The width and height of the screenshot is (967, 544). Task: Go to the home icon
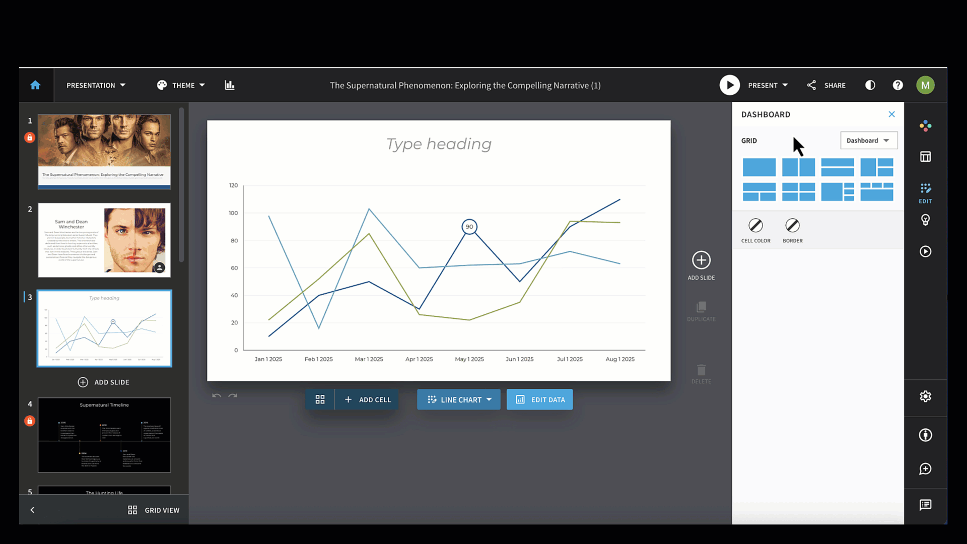35,85
